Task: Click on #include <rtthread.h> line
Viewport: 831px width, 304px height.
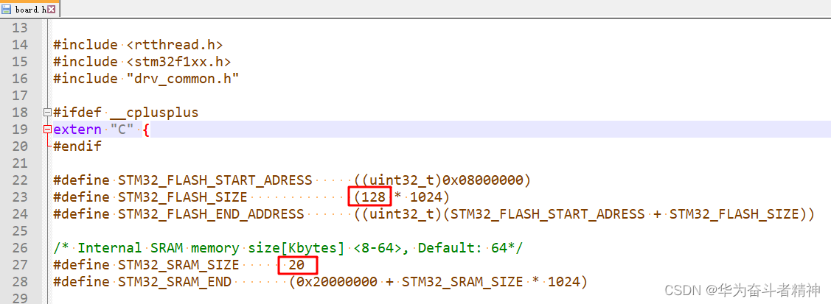Action: (x=139, y=45)
